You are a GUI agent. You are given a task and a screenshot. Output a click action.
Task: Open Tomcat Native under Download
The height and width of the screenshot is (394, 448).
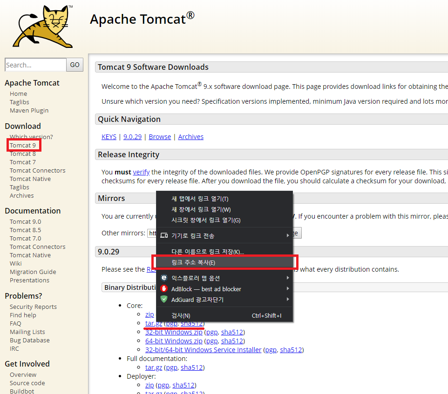30,179
